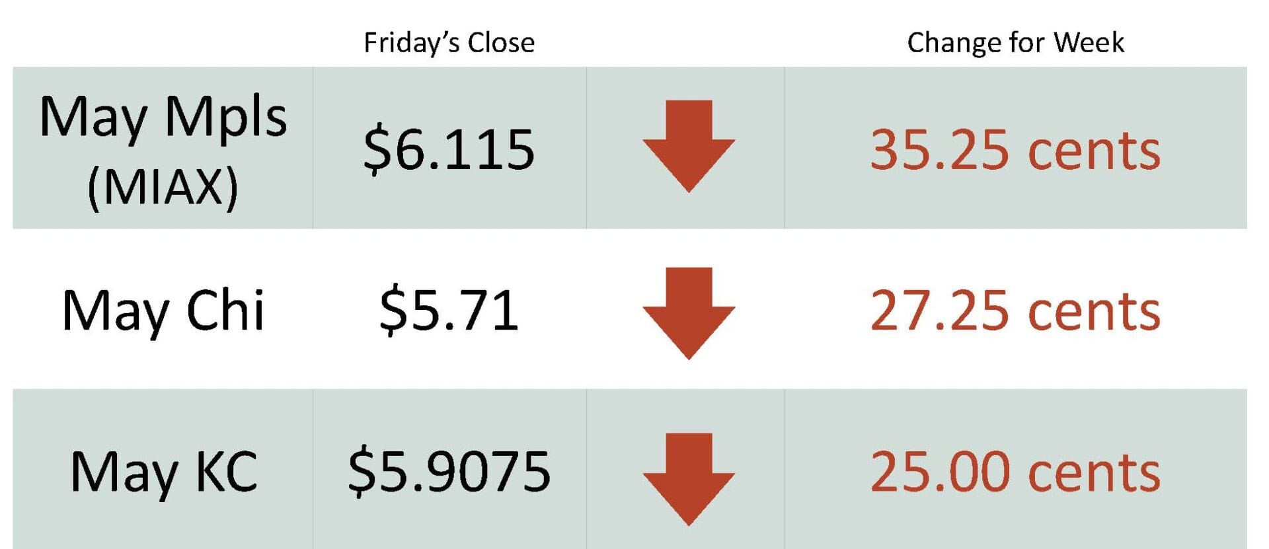The height and width of the screenshot is (549, 1269).
Task: Click the word "cents" after 25.00
Action: coord(1094,473)
